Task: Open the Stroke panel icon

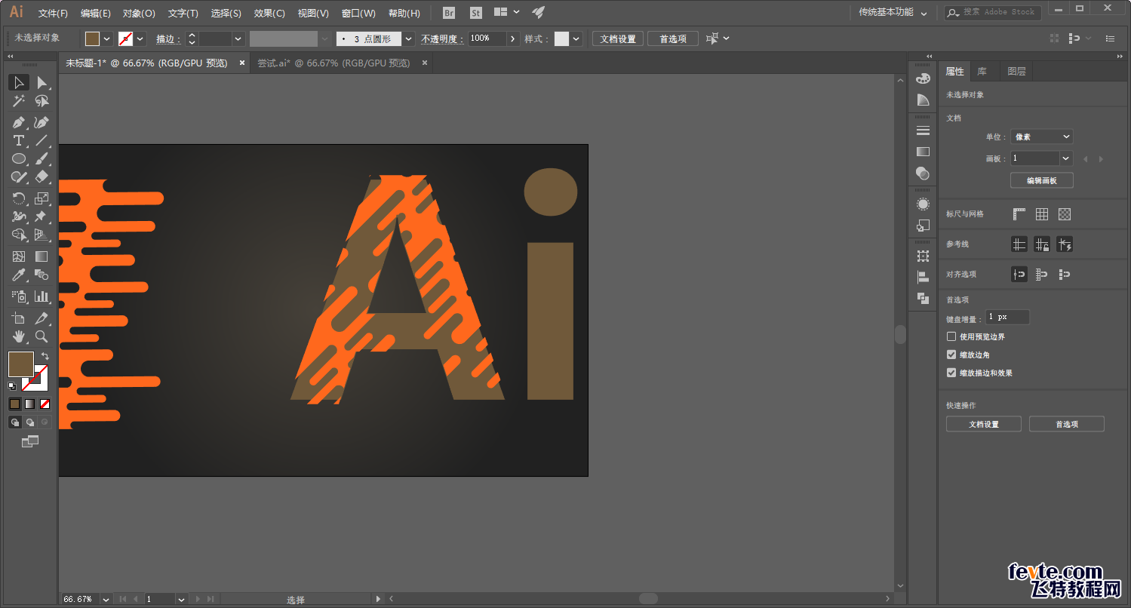Action: tap(923, 131)
